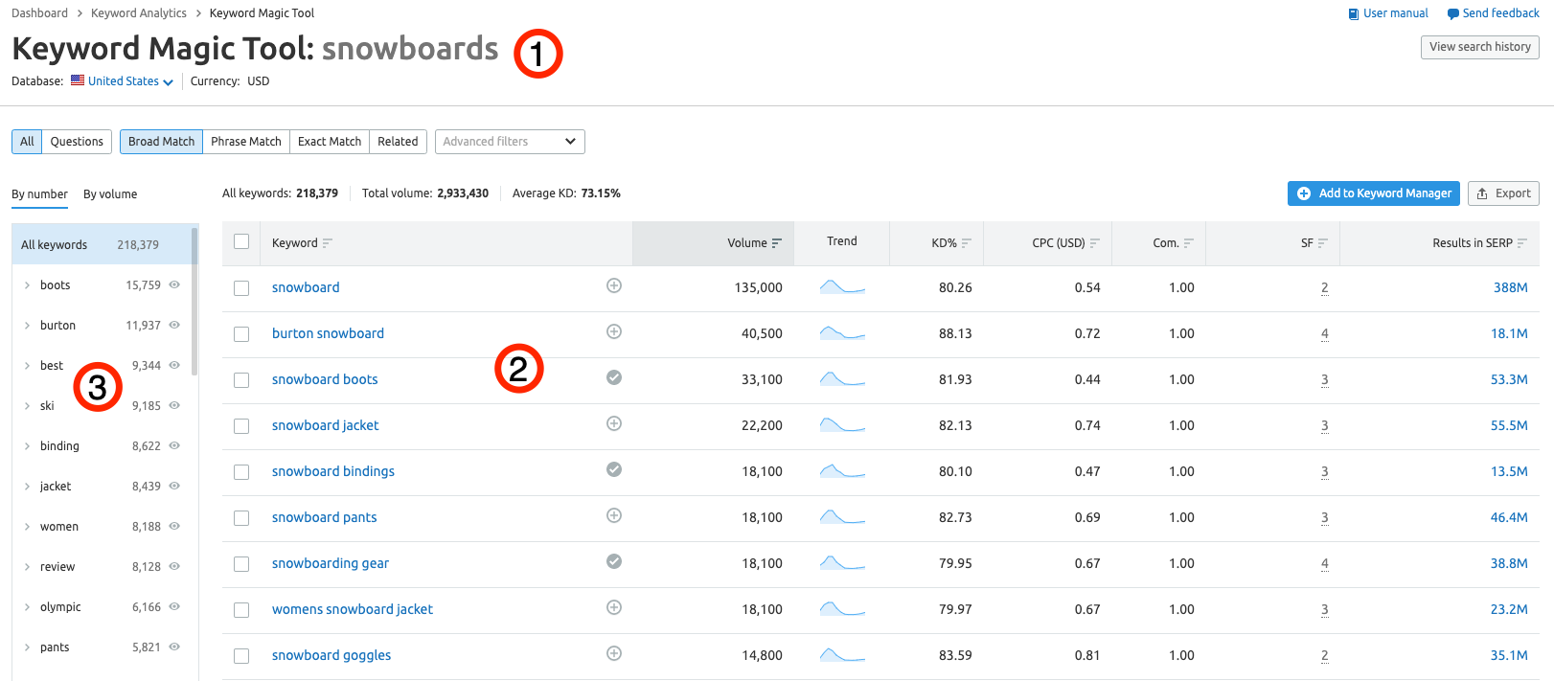Switch to Phrase Match

pyautogui.click(x=246, y=142)
